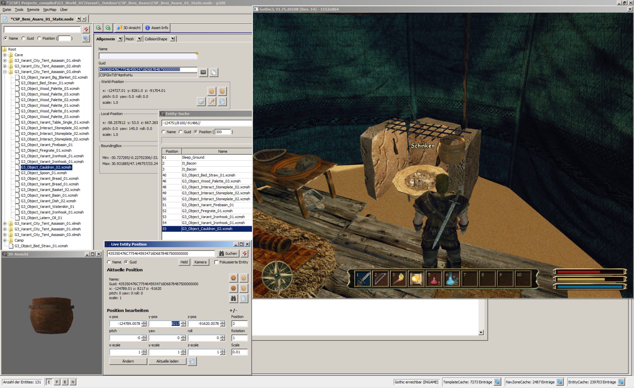This screenshot has width=634, height=388.
Task: Increase the y-pos spinner value
Action: coord(183,322)
